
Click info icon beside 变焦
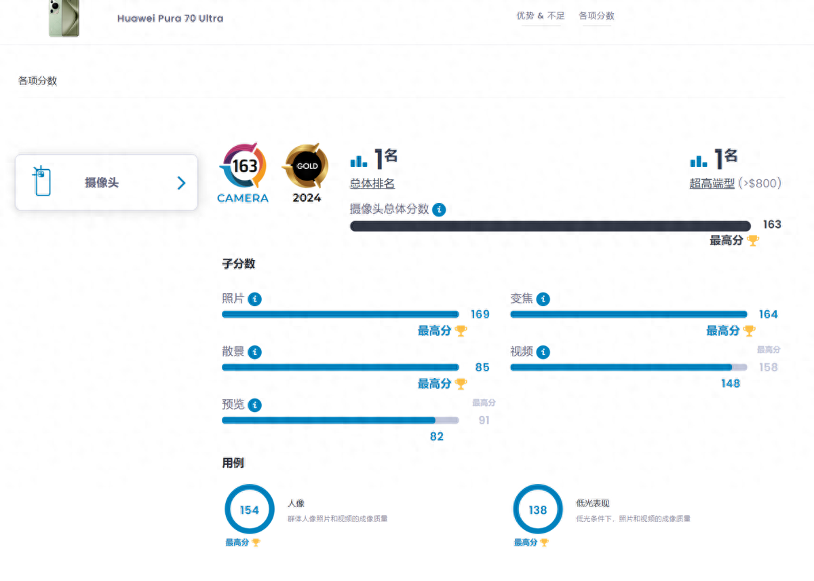click(543, 299)
